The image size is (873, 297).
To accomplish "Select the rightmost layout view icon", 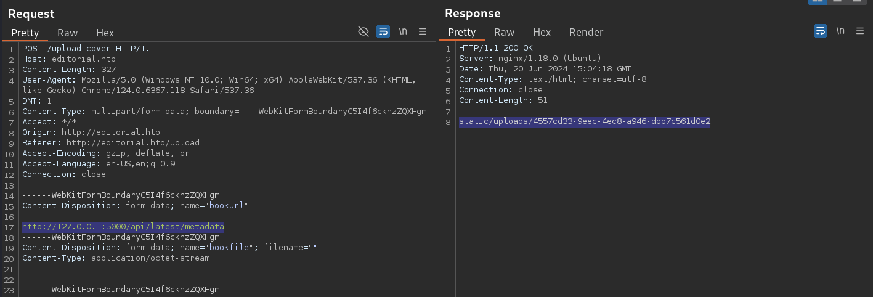I will [856, 2].
